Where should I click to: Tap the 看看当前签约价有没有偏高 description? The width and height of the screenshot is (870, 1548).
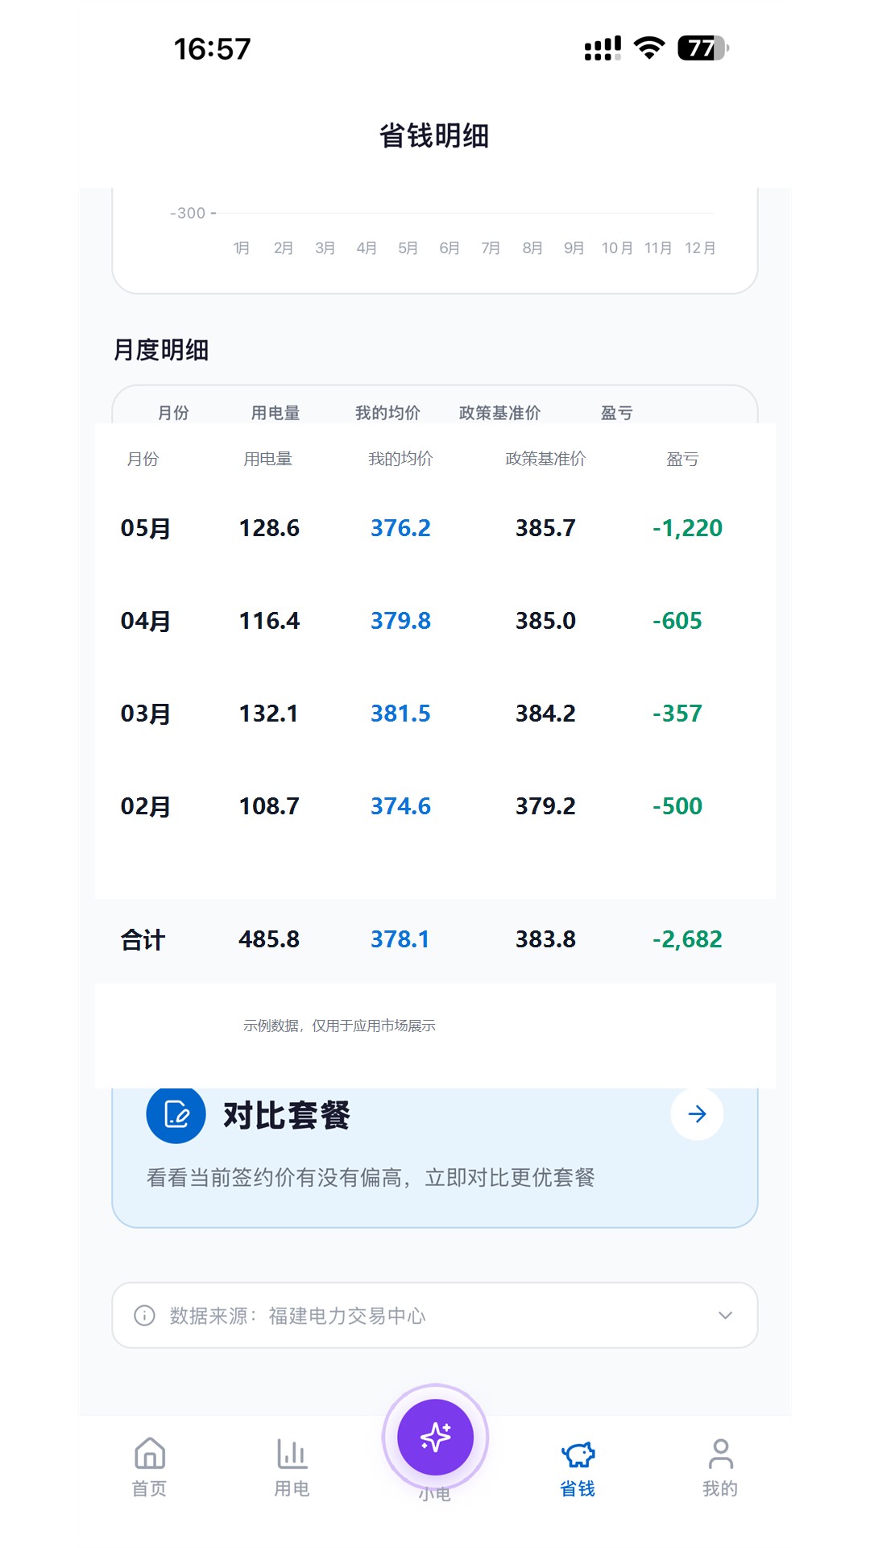pyautogui.click(x=371, y=1177)
